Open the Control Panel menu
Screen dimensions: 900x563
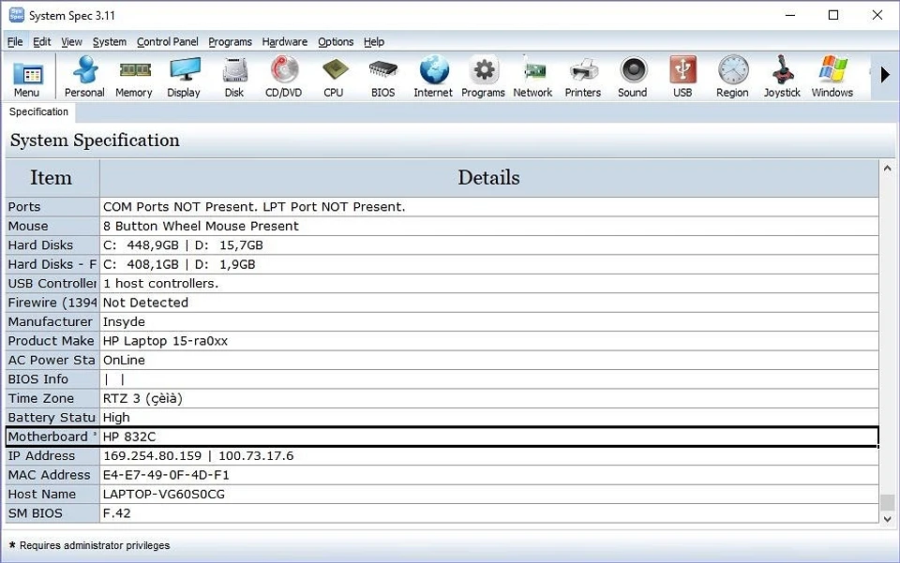(x=167, y=42)
